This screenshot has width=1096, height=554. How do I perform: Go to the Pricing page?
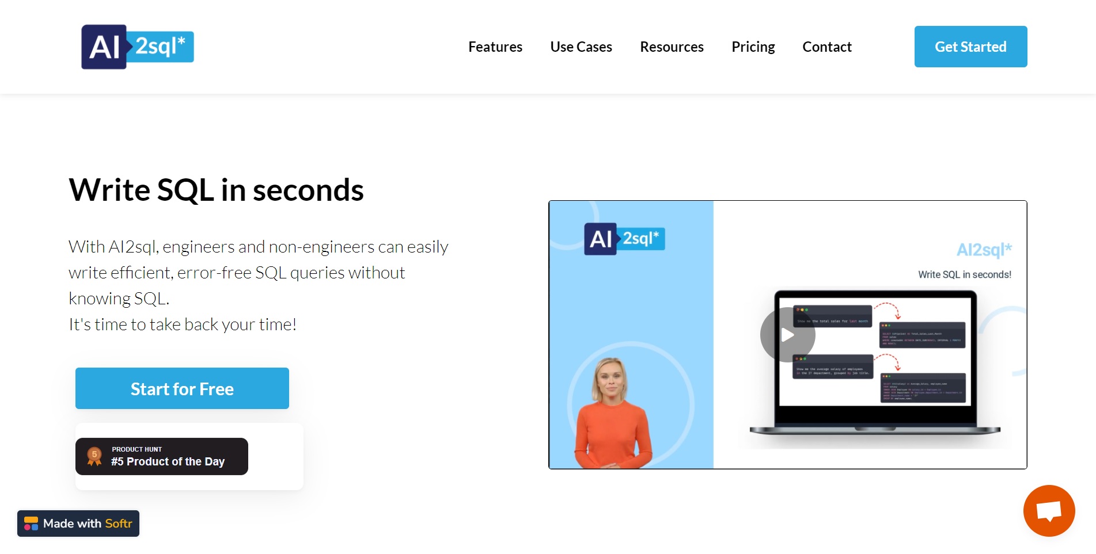tap(753, 47)
